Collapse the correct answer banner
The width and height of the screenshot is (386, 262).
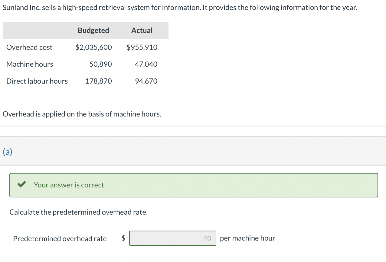point(194,185)
